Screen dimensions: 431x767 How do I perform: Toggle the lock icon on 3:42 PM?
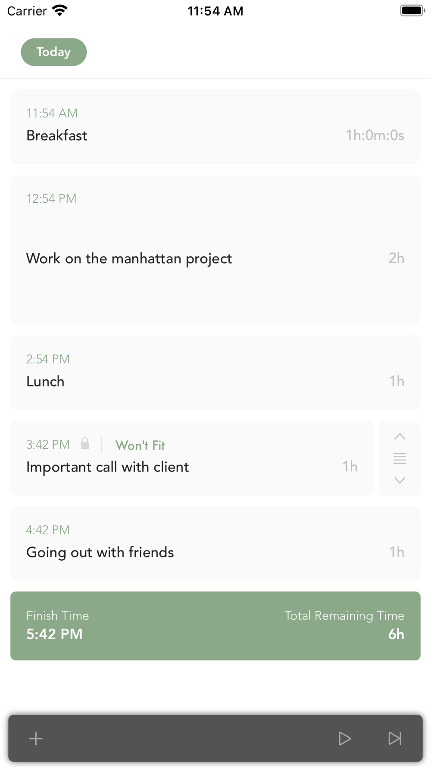tap(85, 443)
